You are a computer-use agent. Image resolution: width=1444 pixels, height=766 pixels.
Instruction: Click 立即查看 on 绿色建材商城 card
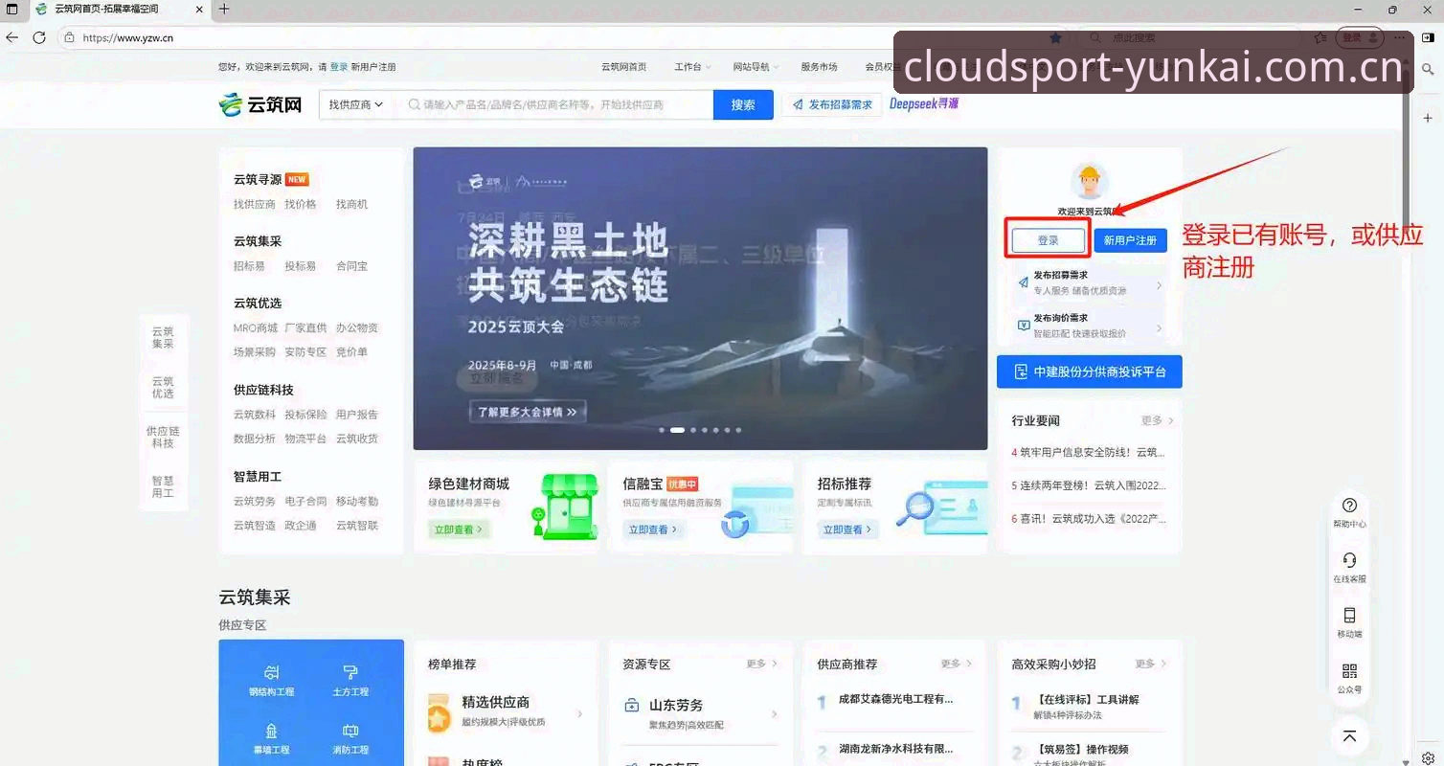pyautogui.click(x=459, y=529)
